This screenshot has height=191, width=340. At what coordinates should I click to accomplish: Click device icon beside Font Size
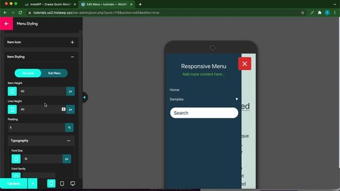coord(16,159)
